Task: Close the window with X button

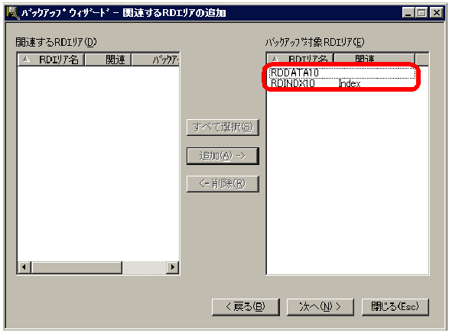Action: coord(437,13)
